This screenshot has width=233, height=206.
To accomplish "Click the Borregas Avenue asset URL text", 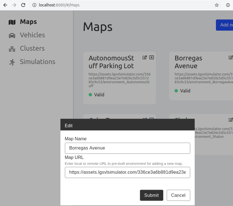I will 204,78.
